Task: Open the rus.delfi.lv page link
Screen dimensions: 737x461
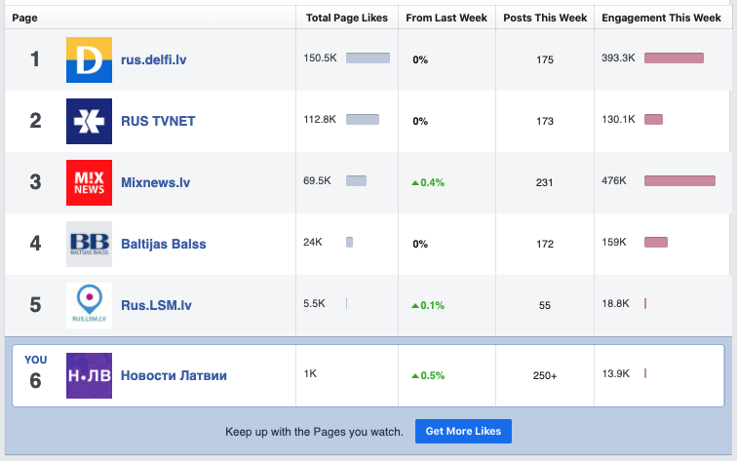Action: click(x=154, y=59)
